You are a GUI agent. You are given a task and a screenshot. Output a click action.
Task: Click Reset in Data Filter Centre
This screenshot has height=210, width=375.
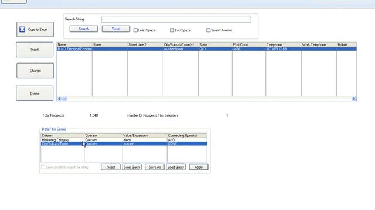point(111,167)
